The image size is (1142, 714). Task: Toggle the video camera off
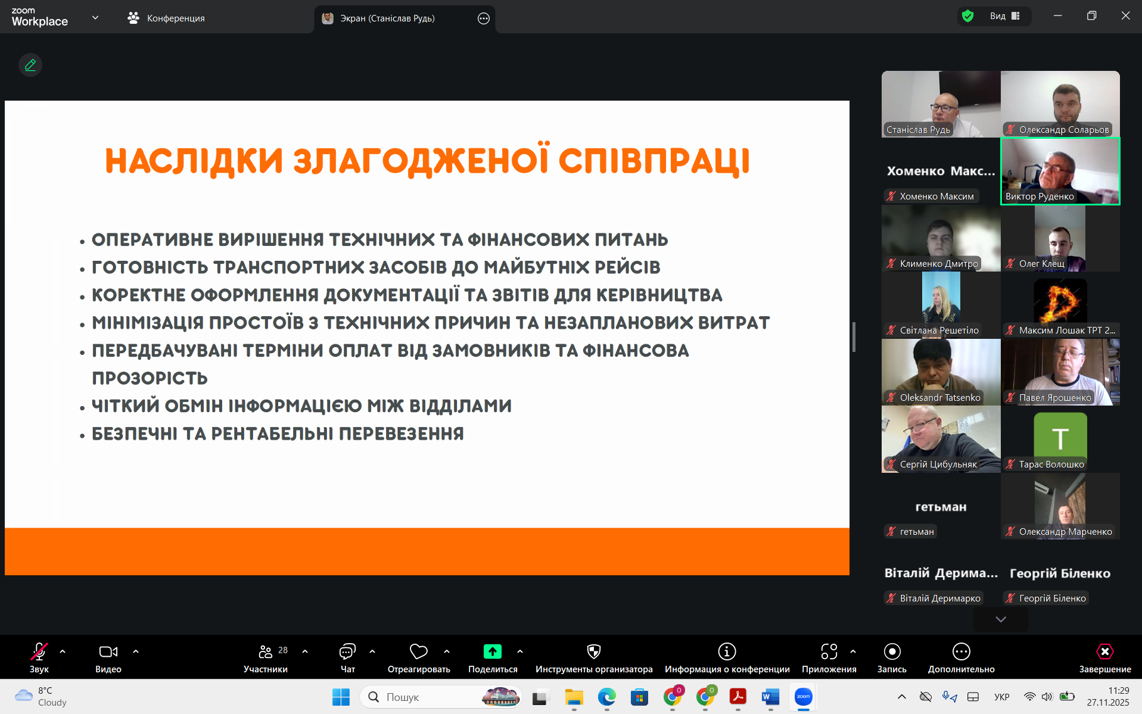coord(108,652)
